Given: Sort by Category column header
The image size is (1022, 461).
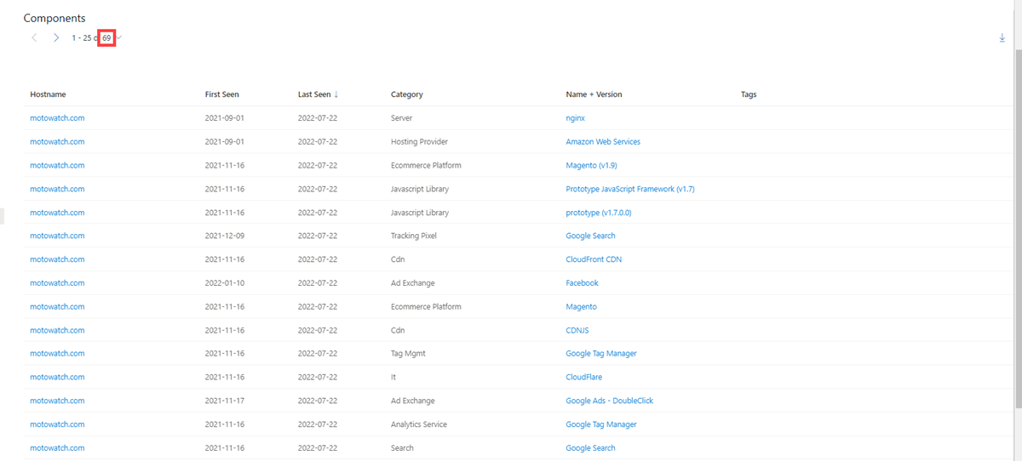Looking at the screenshot, I should tap(407, 94).
